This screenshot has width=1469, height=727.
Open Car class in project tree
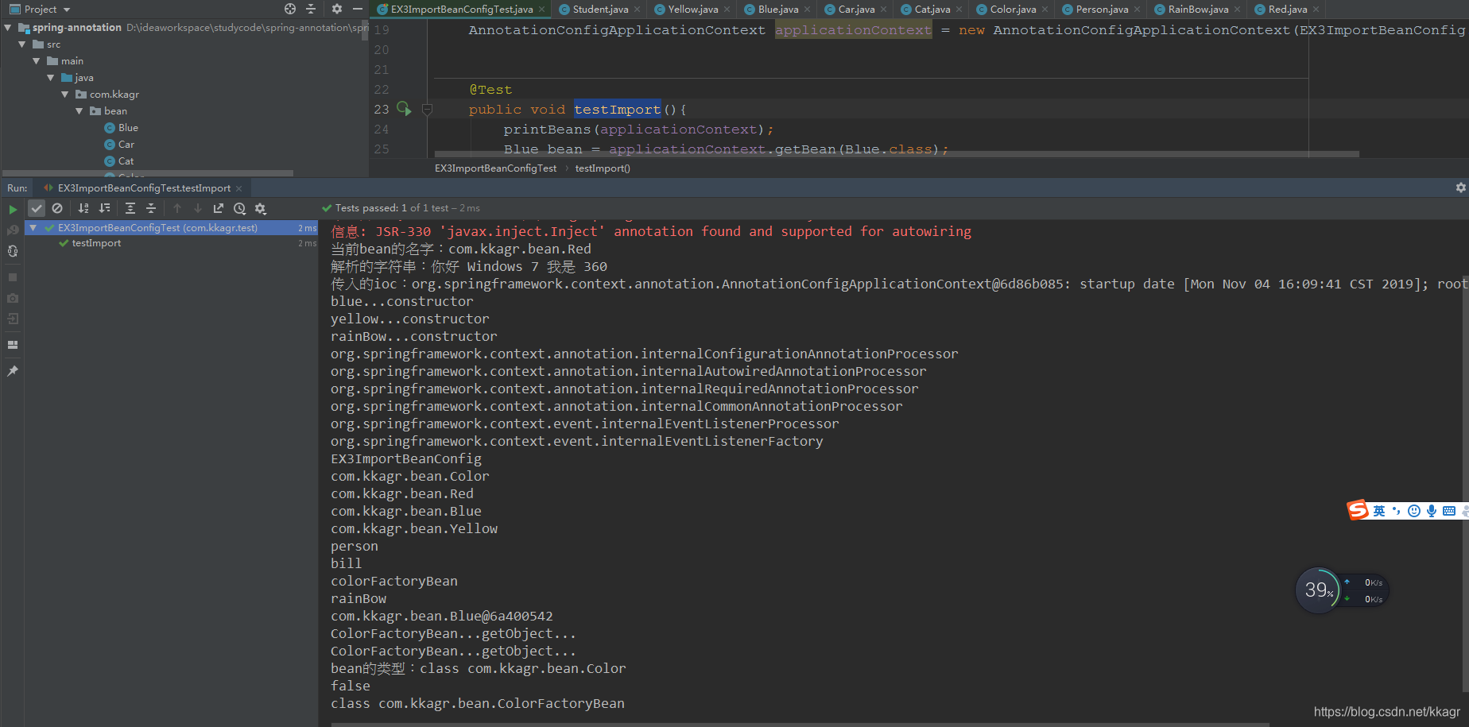click(x=126, y=145)
